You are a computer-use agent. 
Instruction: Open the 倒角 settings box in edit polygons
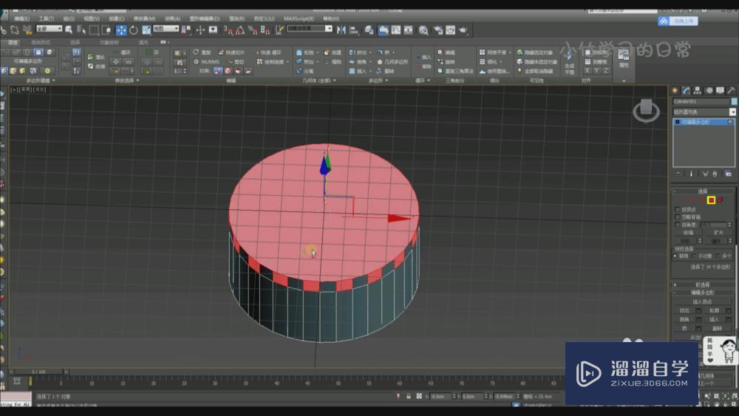(x=698, y=319)
